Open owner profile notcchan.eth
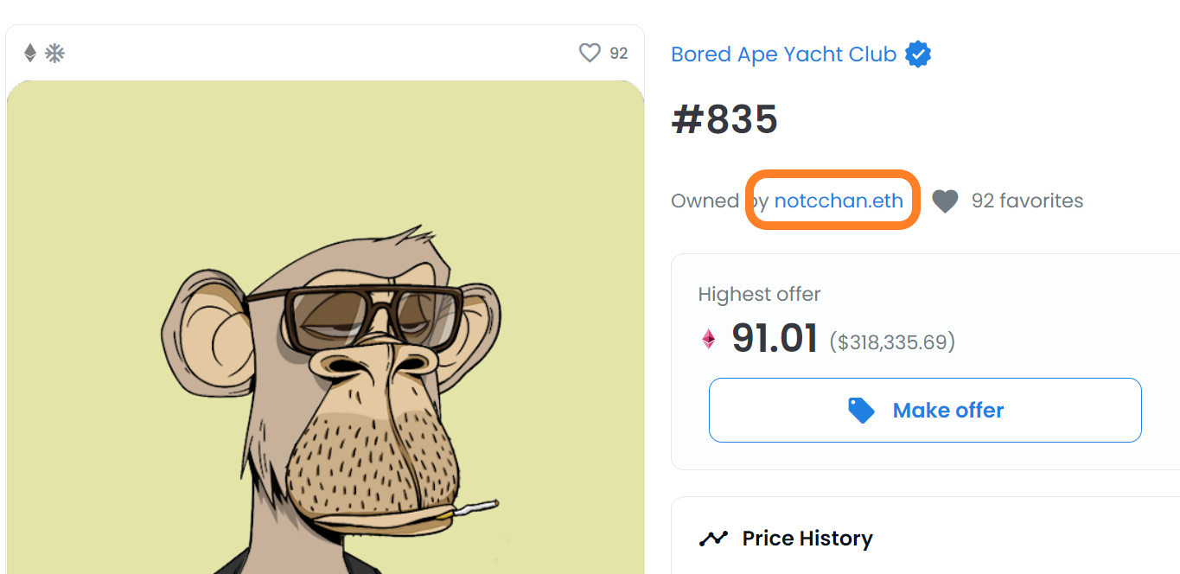This screenshot has width=1180, height=574. (839, 201)
